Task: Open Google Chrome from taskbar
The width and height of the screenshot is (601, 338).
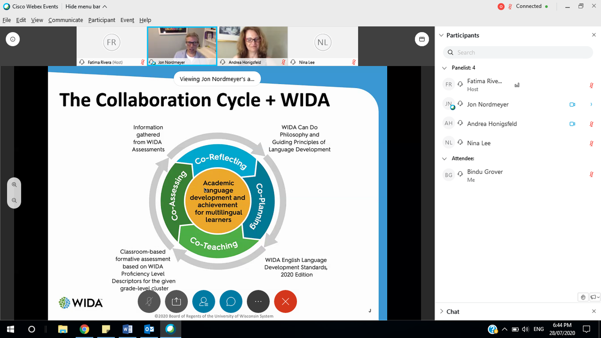Action: (x=84, y=329)
